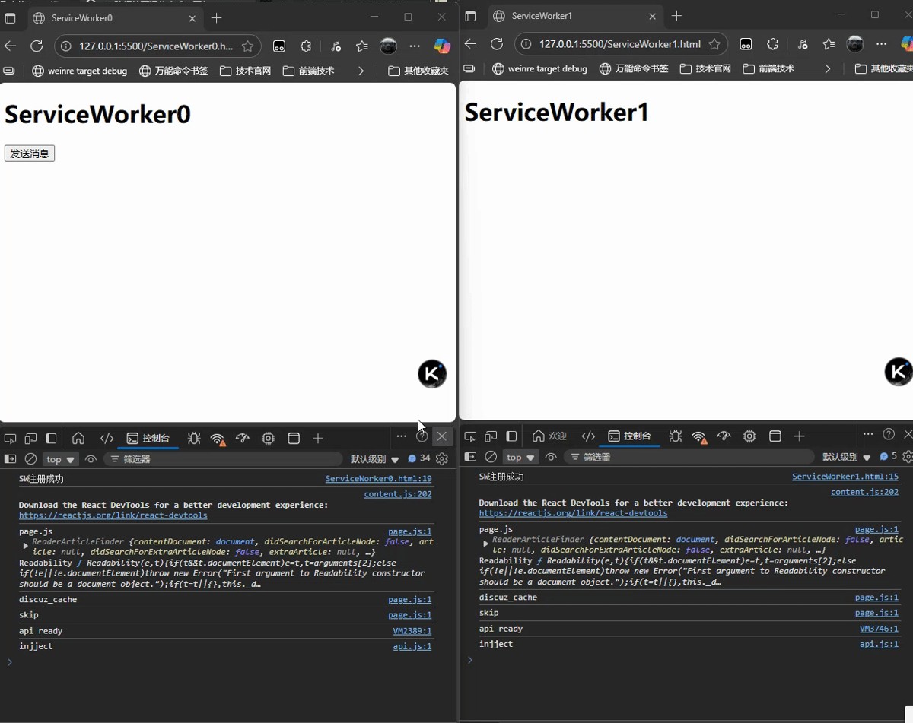913x723 pixels.
Task: Open 默认级别 log level dropdown in right console
Action: (x=846, y=457)
